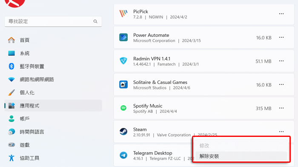Screen dimensions: 298x167
Task: Click the Telegram FZ-LLC publisher text
Action: click(x=165, y=159)
